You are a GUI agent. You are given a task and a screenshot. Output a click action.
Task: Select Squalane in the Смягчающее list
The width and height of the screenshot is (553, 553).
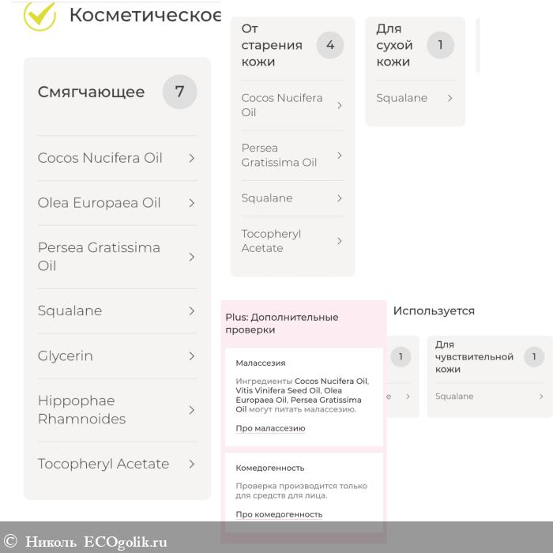pos(70,311)
